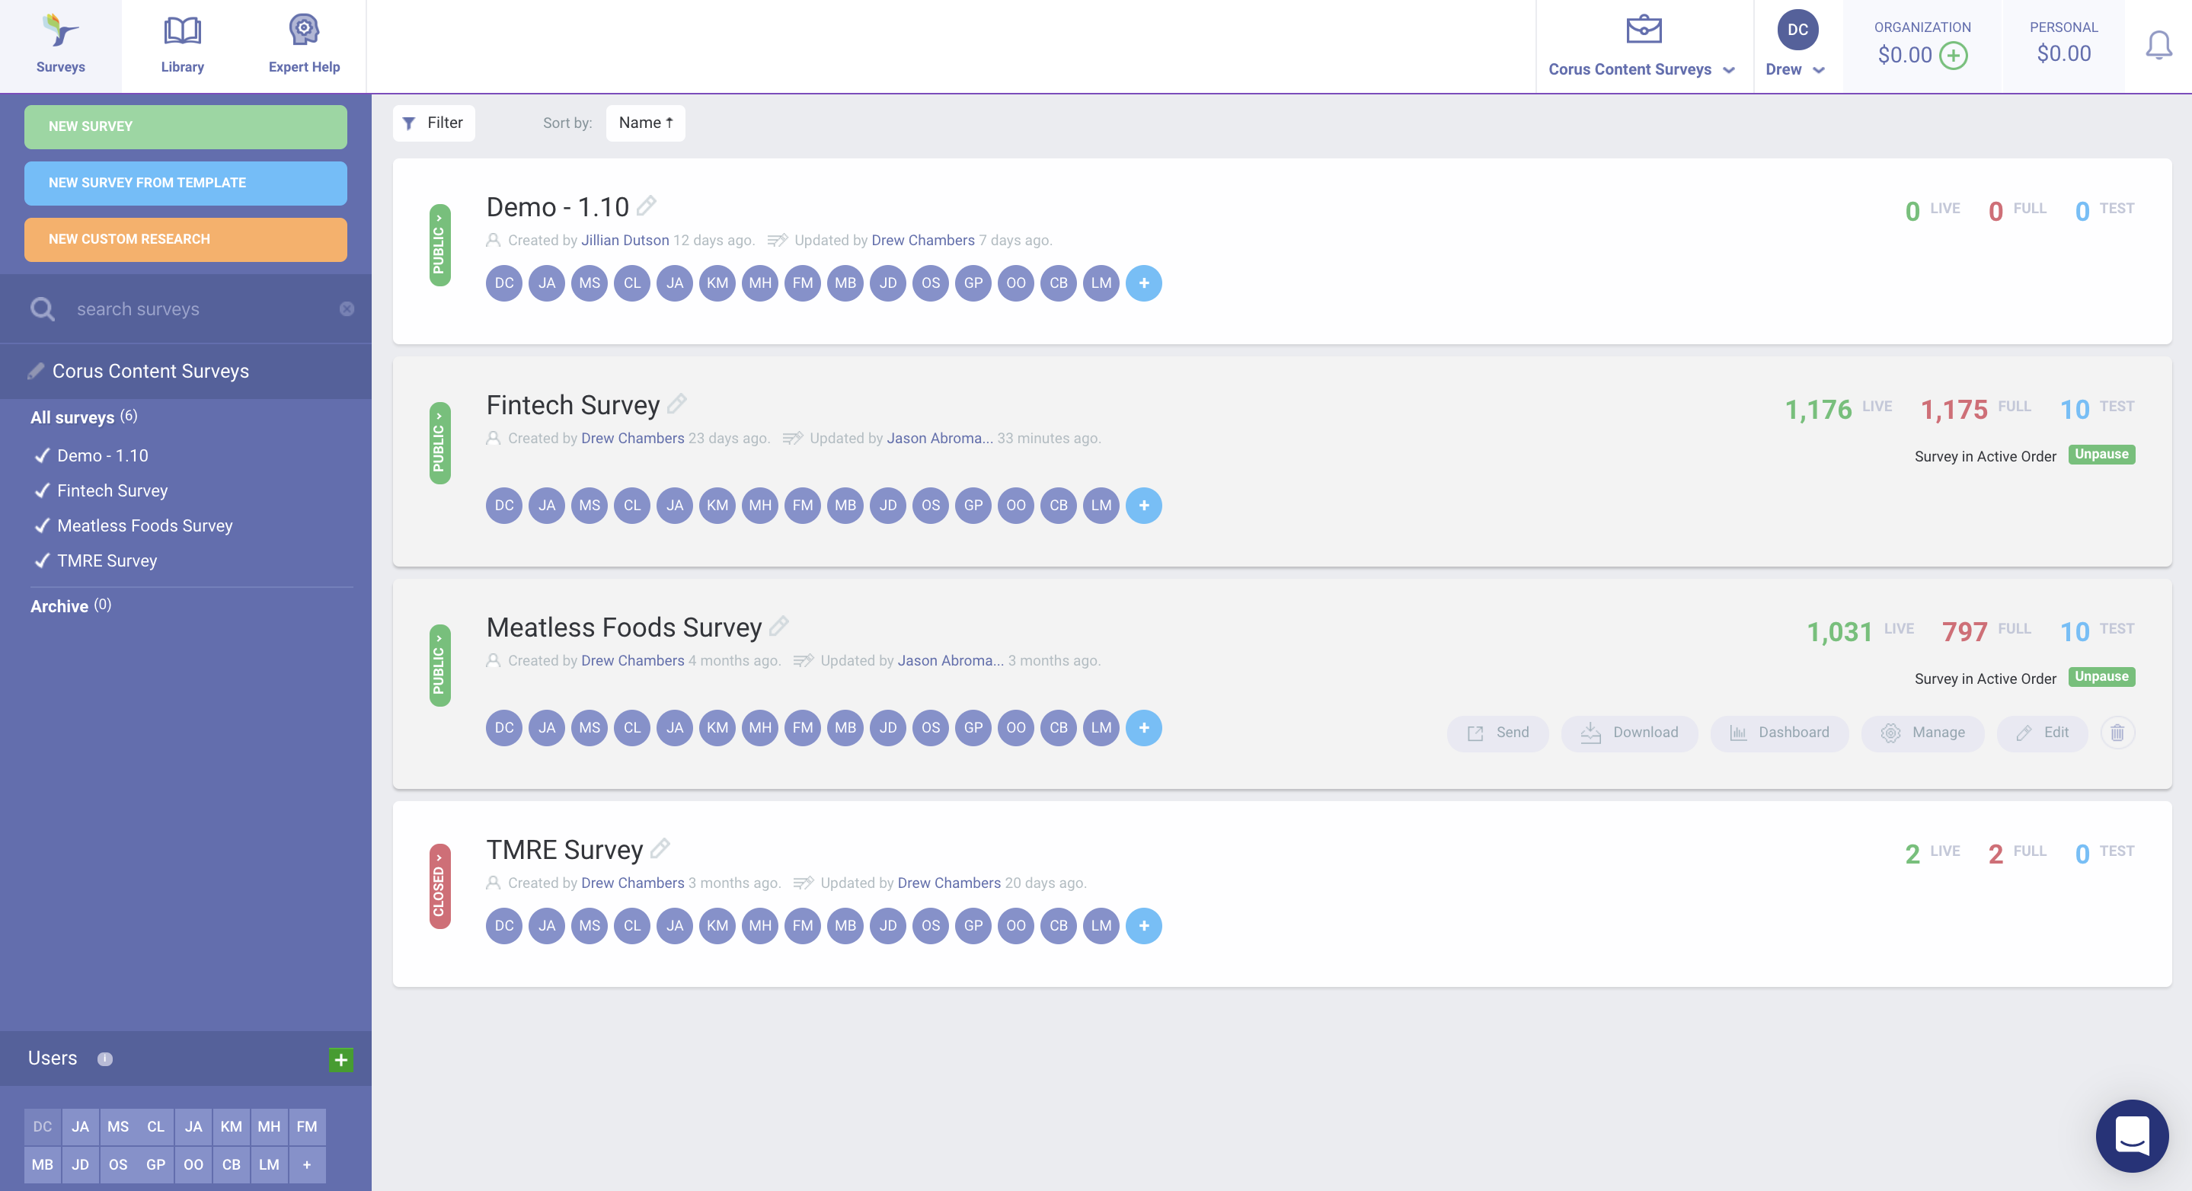
Task: Toggle Demo - 1.10 checkmark in sidebar
Action: coord(42,456)
